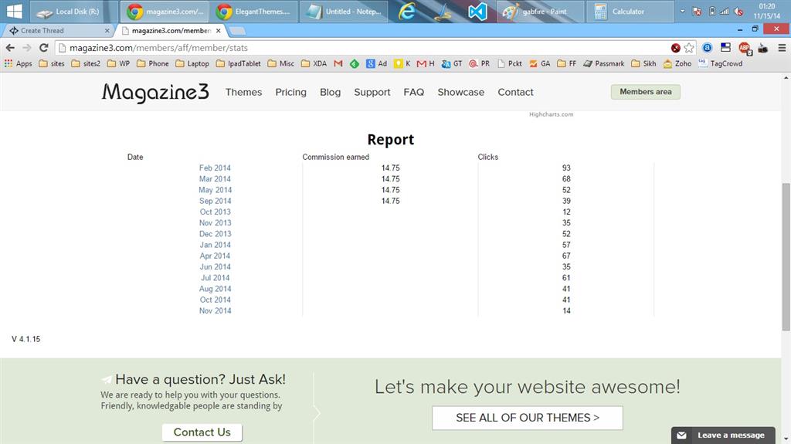Open the green diamond bookmark icon
The width and height of the screenshot is (791, 444).
tap(355, 63)
